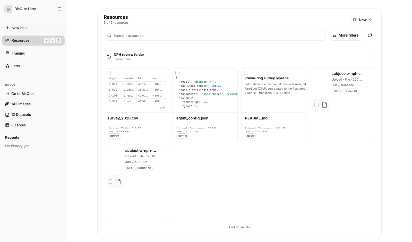Open the Training section
The width and height of the screenshot is (412, 242).
click(x=33, y=53)
